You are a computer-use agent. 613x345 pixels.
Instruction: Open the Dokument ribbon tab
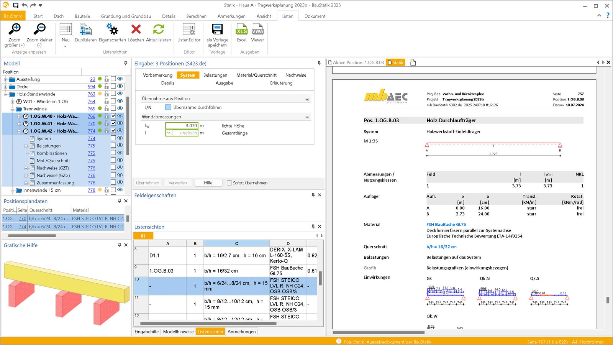click(315, 16)
